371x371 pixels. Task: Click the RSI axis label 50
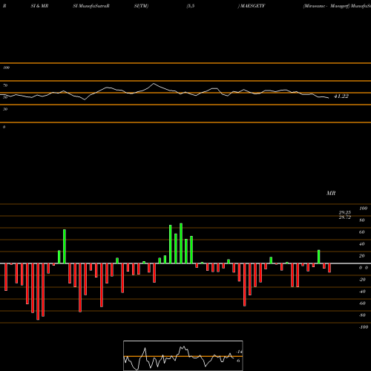pos(5,97)
